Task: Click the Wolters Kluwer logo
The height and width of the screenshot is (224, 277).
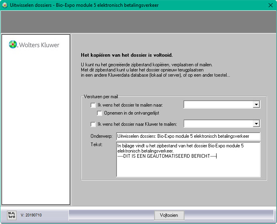Action: [x=34, y=45]
